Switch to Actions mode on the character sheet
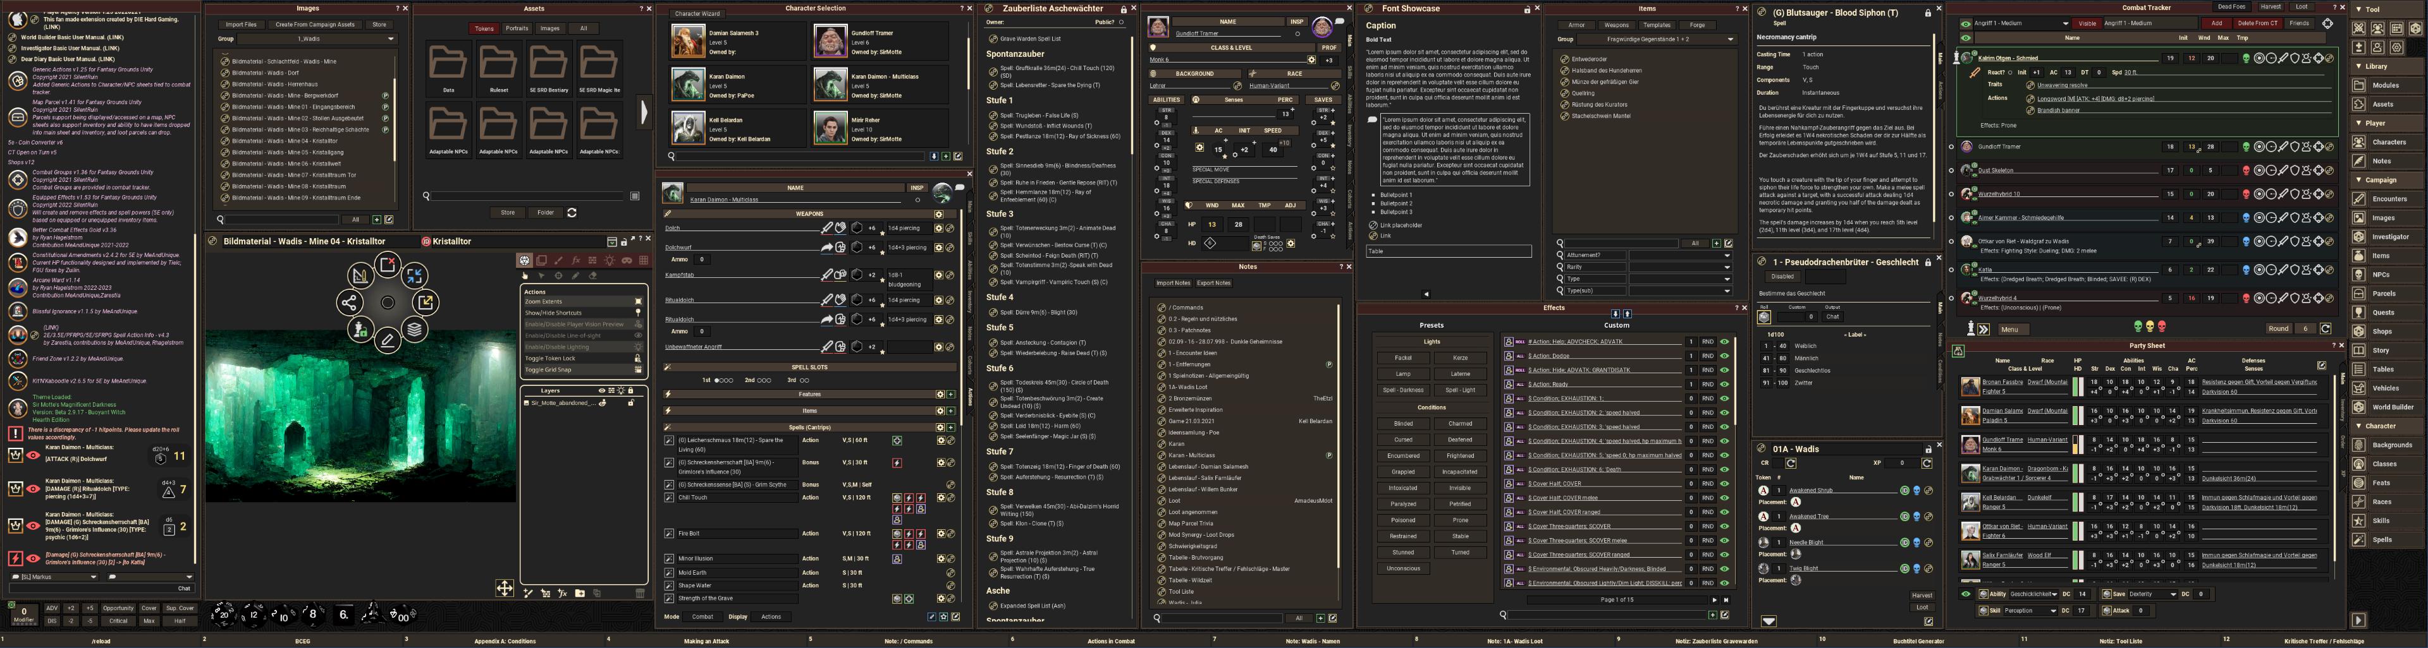 [x=771, y=617]
